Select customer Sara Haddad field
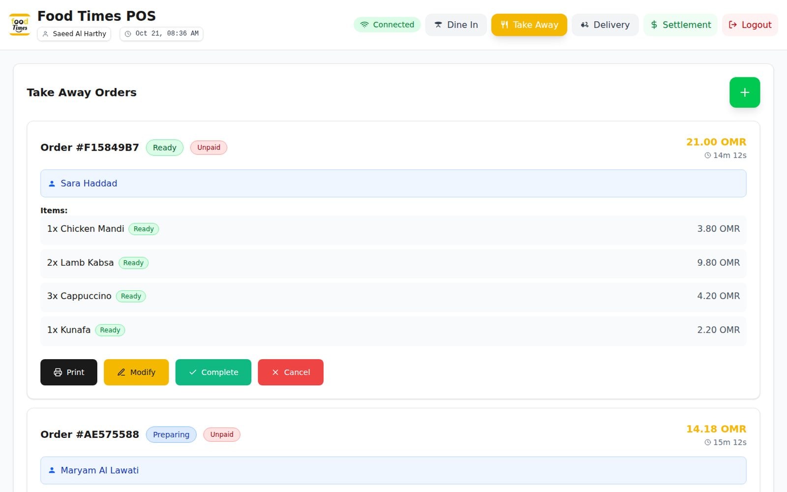The width and height of the screenshot is (787, 492). 393,184
